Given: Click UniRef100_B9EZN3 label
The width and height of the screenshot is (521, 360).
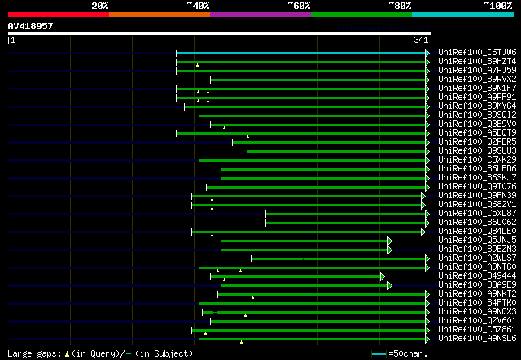Looking at the screenshot, I should (477, 249).
